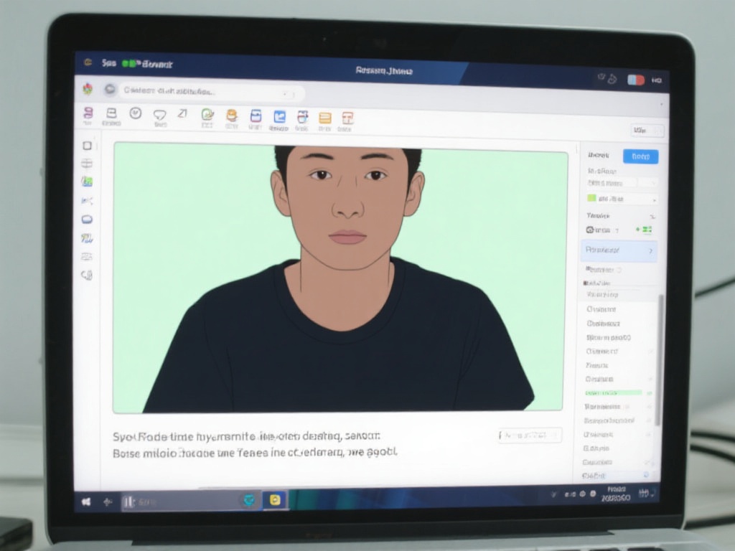The image size is (735, 551).
Task: Click the speech bubble icon in the toolbar
Action: (159, 115)
